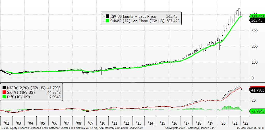Click the '04 year label on time axis

30,123
